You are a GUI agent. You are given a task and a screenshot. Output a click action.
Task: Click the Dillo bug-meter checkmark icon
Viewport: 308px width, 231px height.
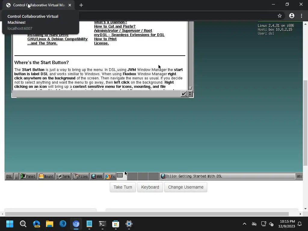(x=184, y=94)
